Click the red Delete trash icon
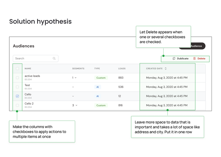This screenshot has width=221, height=157. 194,58
